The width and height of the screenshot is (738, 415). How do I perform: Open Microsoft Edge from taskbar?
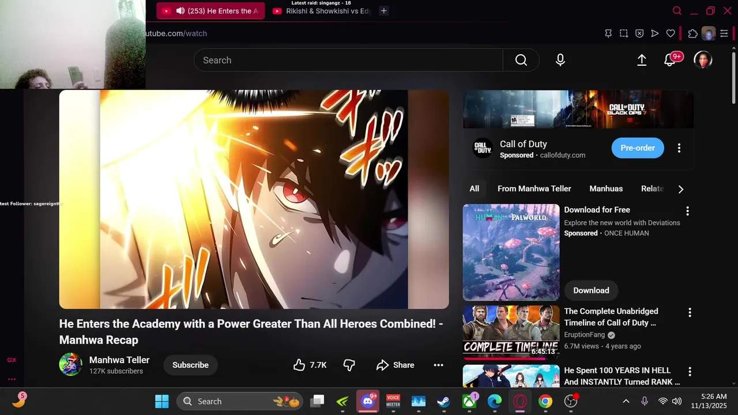click(495, 402)
